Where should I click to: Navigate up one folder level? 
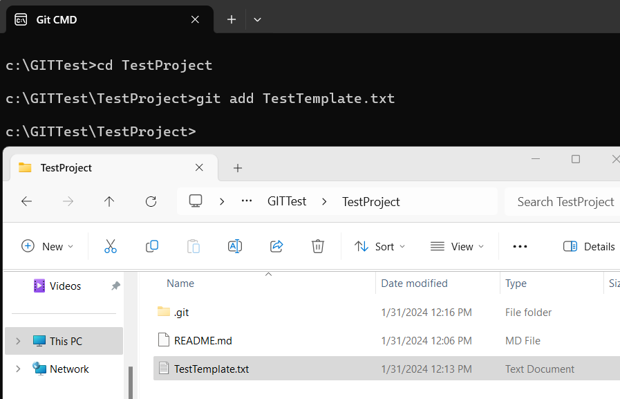(x=109, y=201)
